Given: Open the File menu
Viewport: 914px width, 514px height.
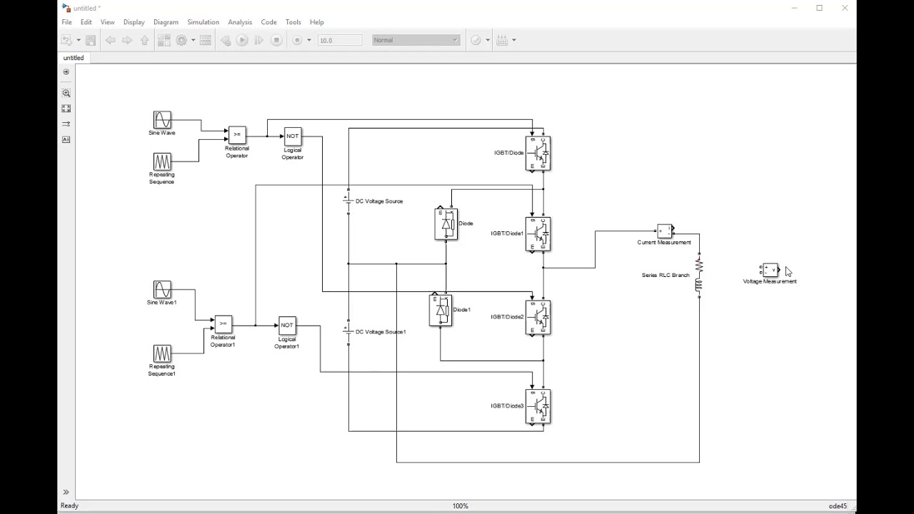Looking at the screenshot, I should [66, 22].
